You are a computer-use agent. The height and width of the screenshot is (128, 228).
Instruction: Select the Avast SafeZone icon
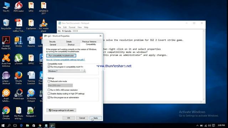(6, 96)
